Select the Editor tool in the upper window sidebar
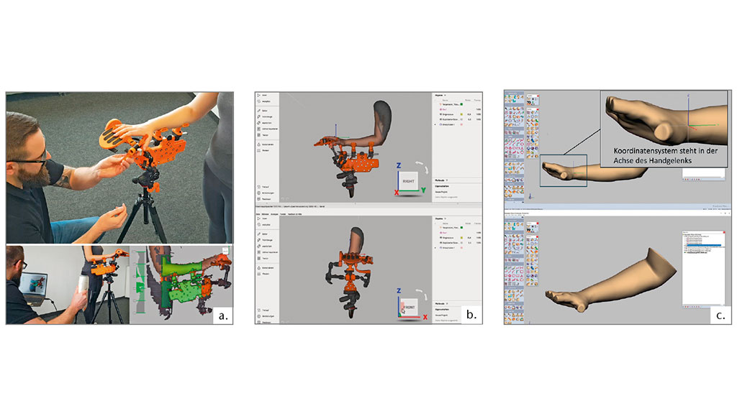This screenshot has height=414, width=737. pyautogui.click(x=259, y=111)
